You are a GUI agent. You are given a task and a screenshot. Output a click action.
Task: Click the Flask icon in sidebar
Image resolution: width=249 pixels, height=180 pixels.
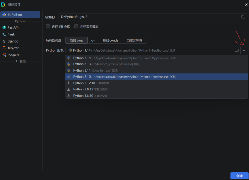(x=4, y=34)
